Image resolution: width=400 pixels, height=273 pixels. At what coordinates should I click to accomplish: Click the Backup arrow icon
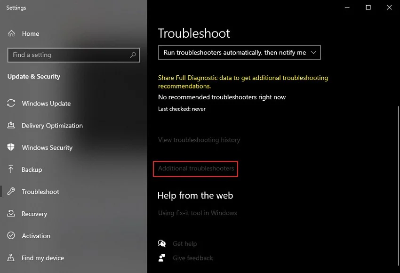(11, 169)
